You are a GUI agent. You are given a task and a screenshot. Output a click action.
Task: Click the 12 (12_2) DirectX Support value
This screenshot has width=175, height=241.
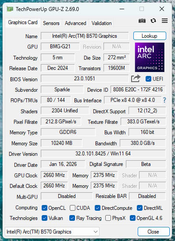tap(147, 111)
